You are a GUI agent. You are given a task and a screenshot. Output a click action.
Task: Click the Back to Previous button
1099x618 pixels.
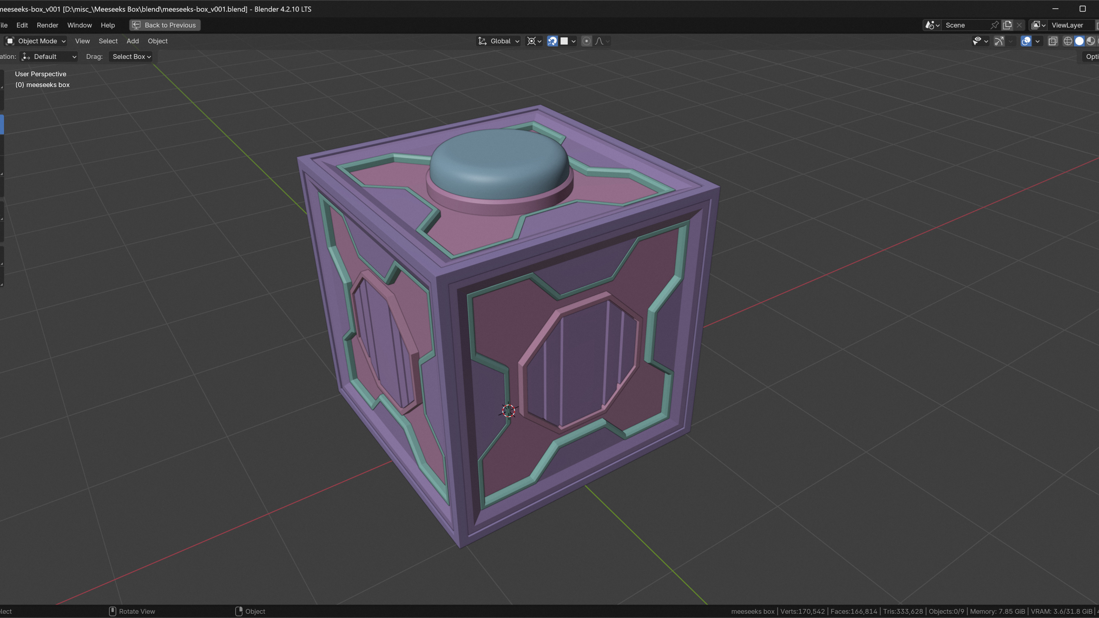(x=165, y=25)
